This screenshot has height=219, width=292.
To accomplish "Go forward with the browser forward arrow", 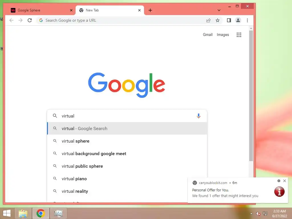I will tap(21, 20).
